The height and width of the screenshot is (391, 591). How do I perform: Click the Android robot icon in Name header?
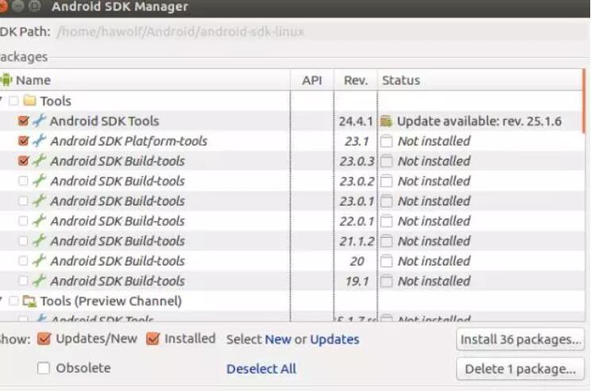[6, 80]
